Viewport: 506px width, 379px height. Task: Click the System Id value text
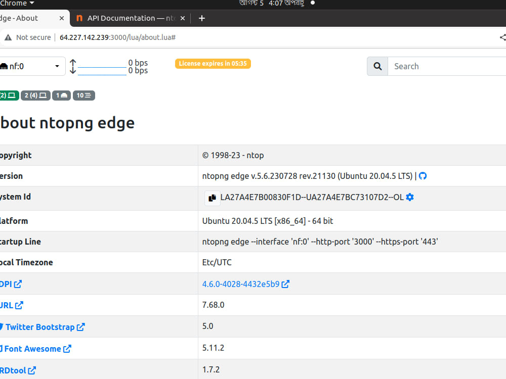[x=312, y=197]
